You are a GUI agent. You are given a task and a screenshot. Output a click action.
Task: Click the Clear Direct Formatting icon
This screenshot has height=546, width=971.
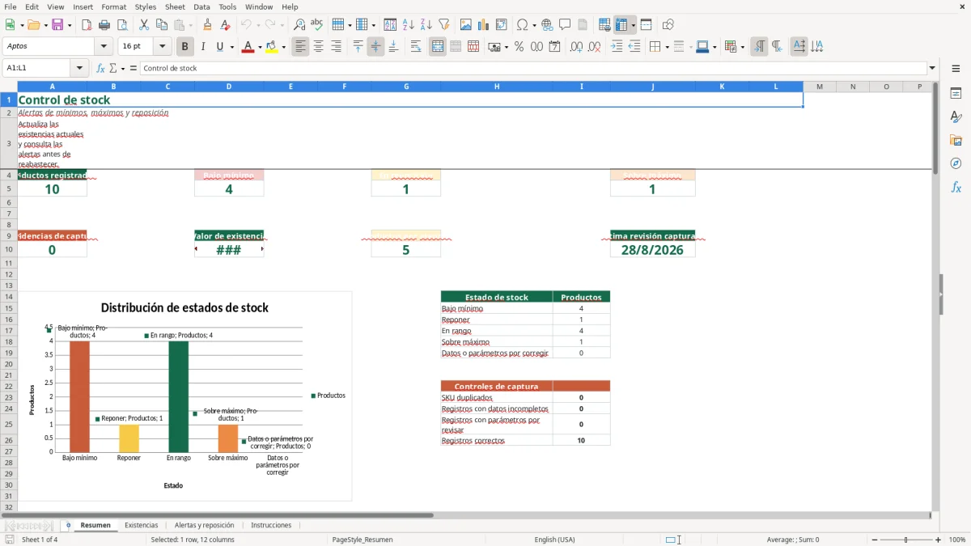pos(225,25)
